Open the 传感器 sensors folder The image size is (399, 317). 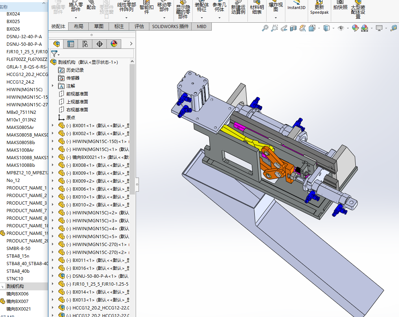click(73, 78)
